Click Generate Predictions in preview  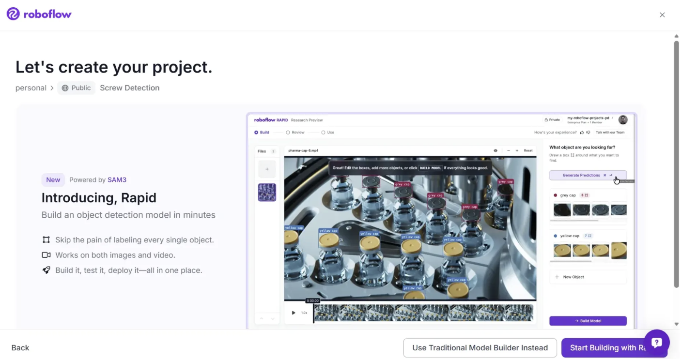588,175
